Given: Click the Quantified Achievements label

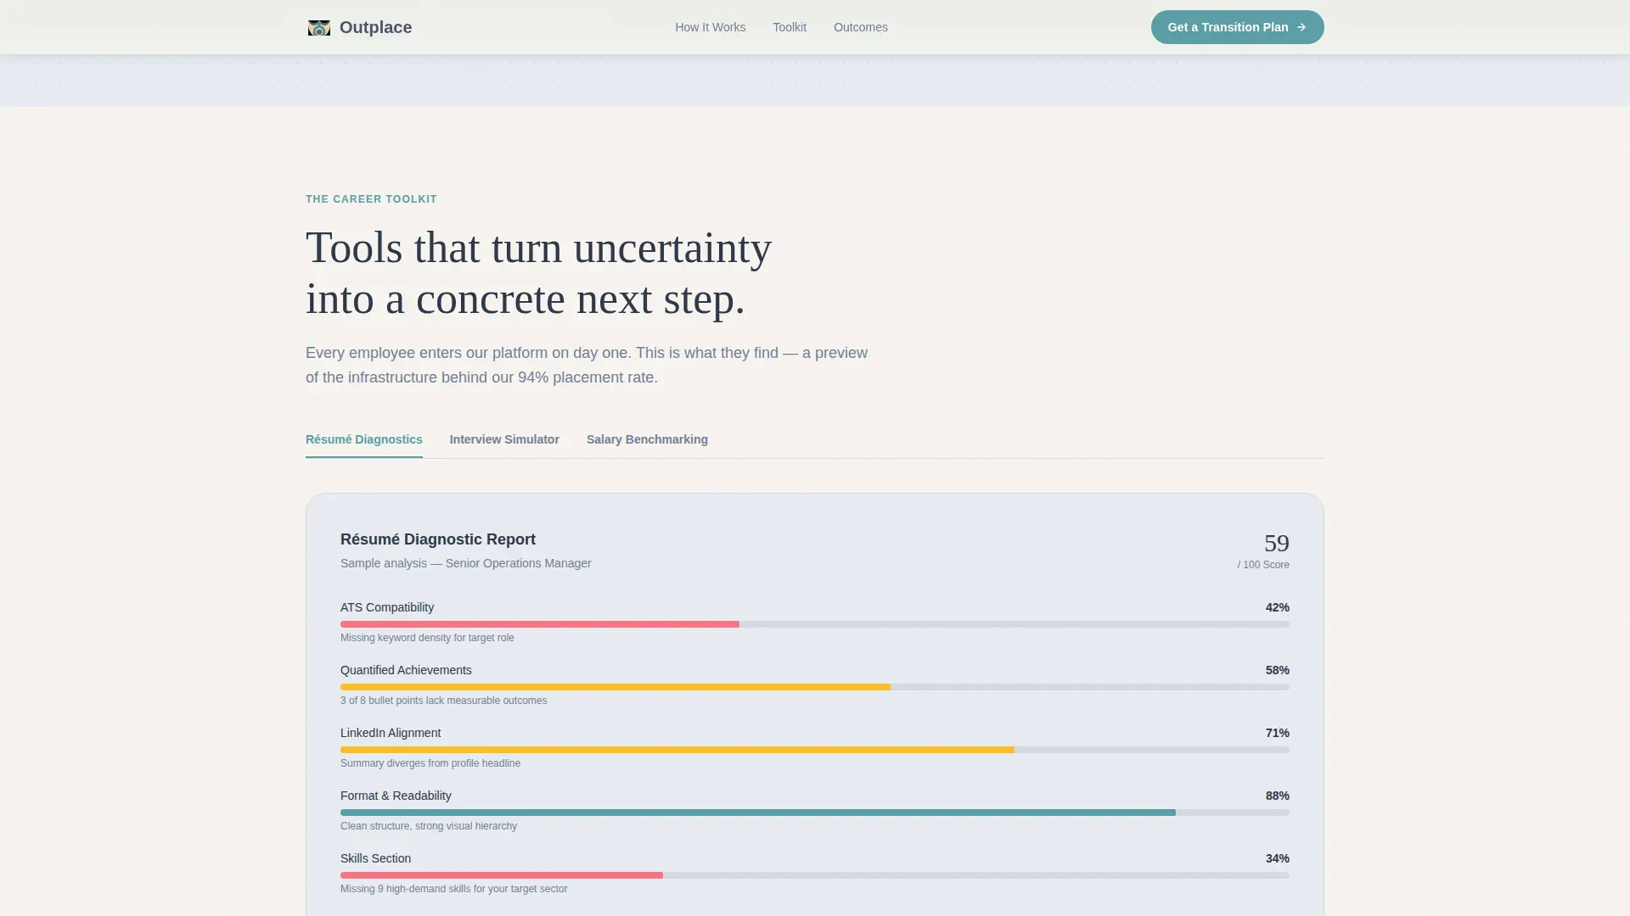Looking at the screenshot, I should click(x=406, y=670).
